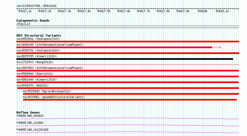
Task: Click the red bar for nsv6552841
Action: 128,42
